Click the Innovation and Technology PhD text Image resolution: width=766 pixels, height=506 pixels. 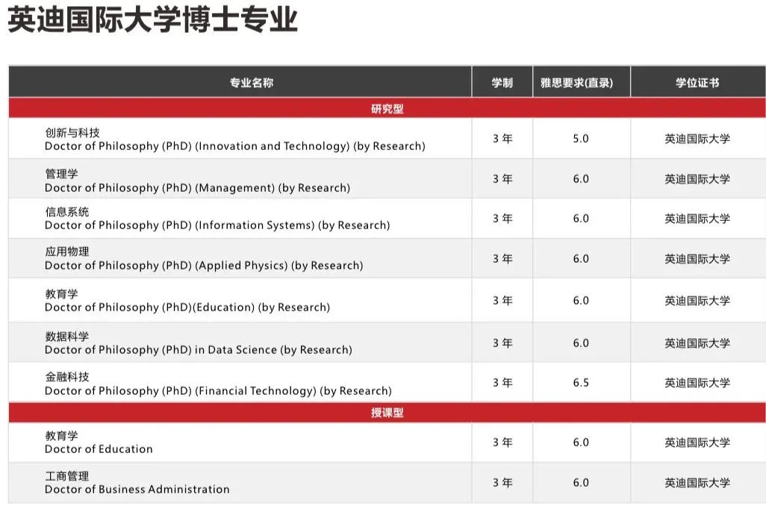(x=235, y=146)
